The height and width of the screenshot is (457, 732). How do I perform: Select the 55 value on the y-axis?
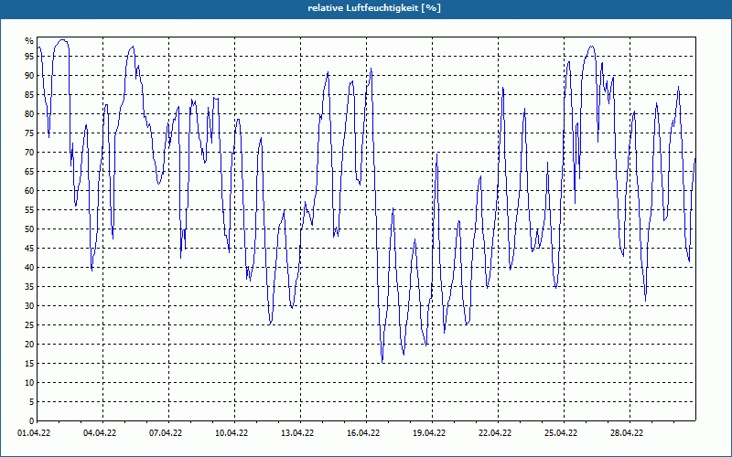coord(29,210)
